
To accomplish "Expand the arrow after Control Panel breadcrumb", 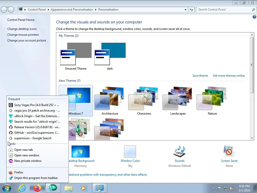I will tap(48, 10).
